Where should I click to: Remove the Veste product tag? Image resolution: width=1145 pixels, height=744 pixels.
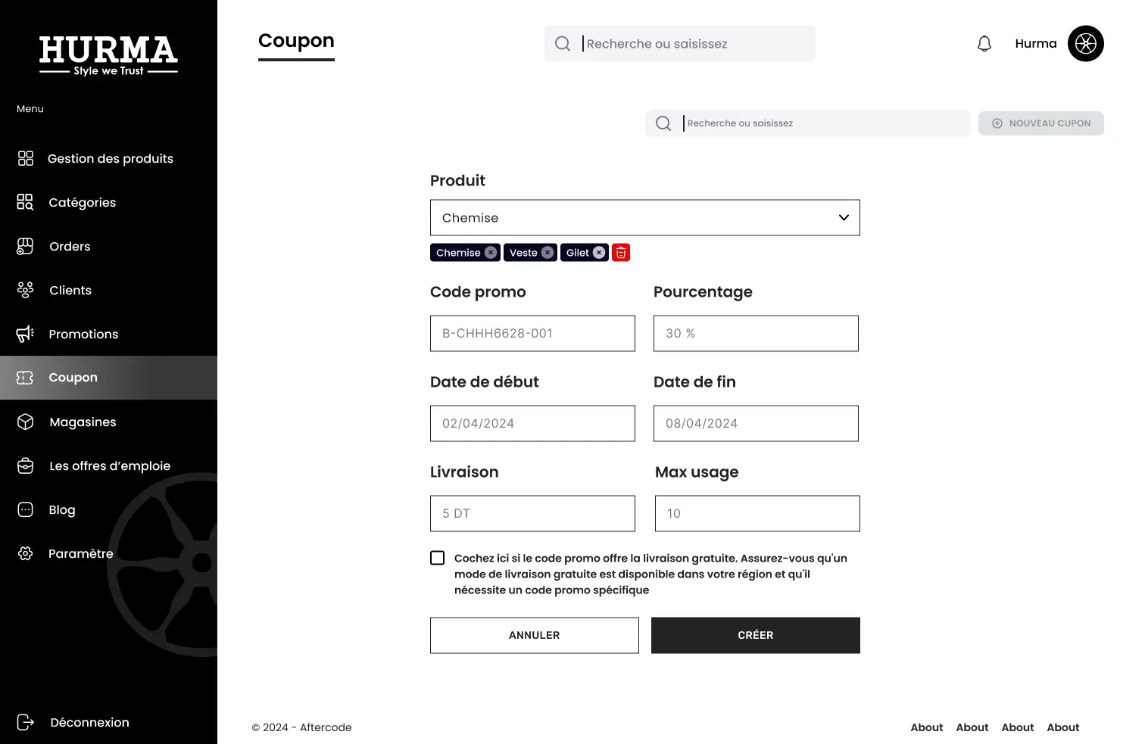coord(548,253)
